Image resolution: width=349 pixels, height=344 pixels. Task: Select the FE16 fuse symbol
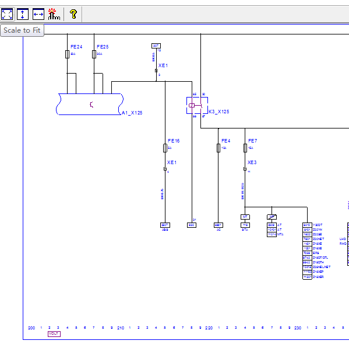165,148
